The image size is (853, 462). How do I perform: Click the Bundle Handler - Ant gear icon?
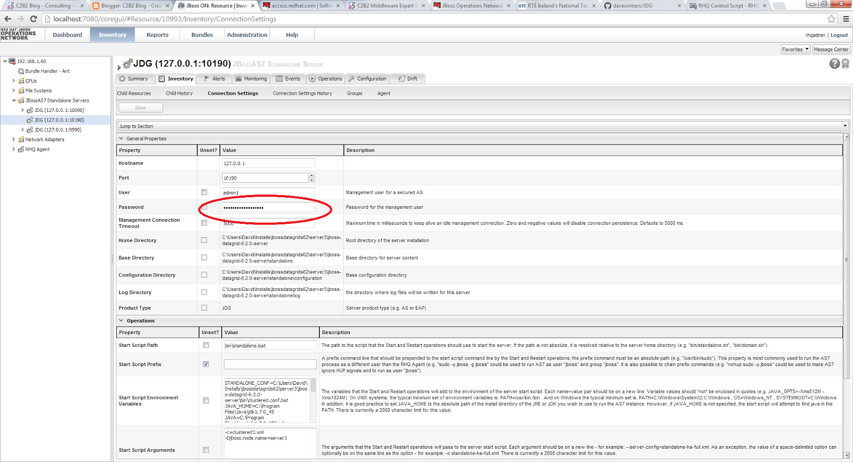[21, 71]
